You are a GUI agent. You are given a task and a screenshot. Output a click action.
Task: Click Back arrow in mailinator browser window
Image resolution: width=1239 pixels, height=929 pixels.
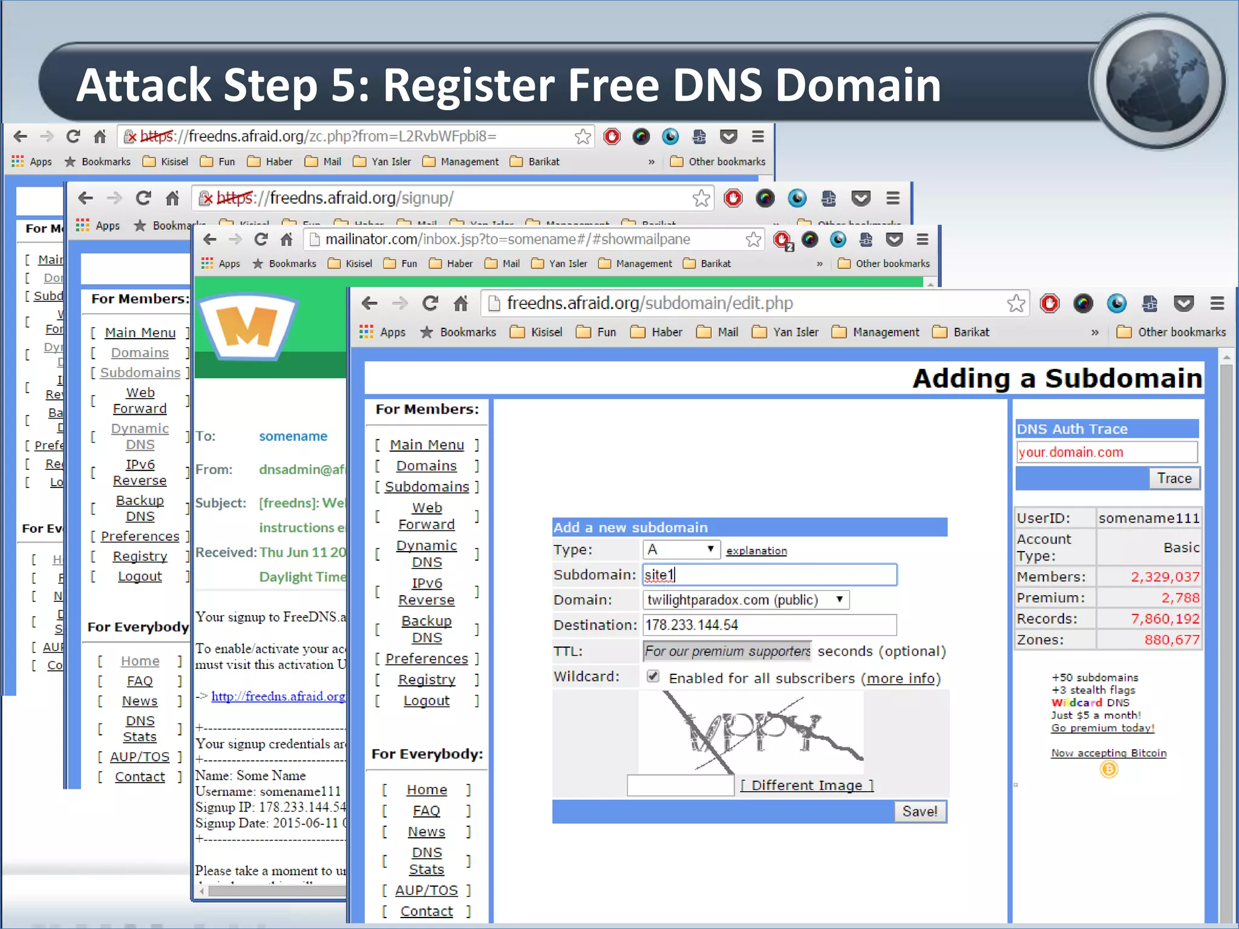pos(210,240)
